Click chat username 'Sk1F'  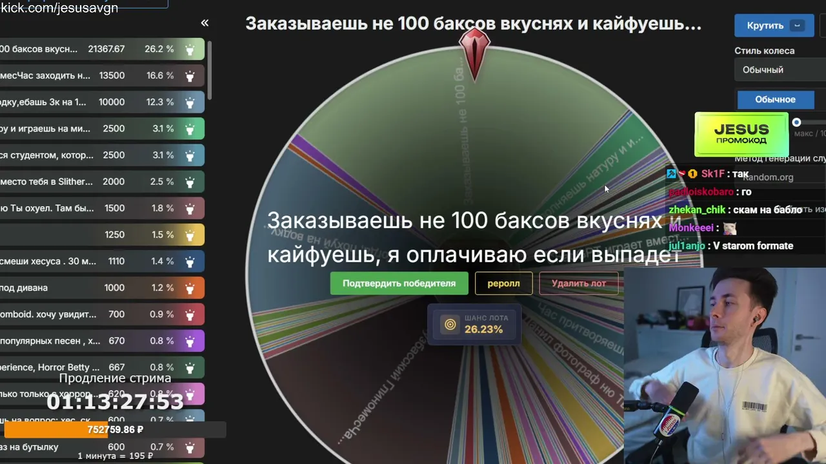coord(713,174)
